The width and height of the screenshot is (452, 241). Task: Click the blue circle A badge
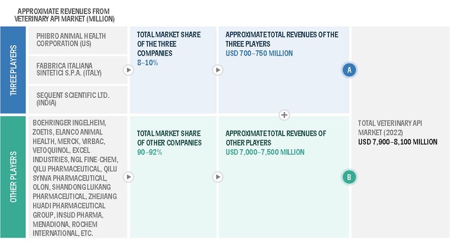[x=349, y=70]
